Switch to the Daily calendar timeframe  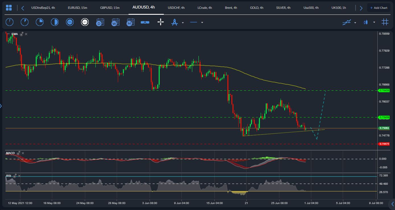click(100, 22)
